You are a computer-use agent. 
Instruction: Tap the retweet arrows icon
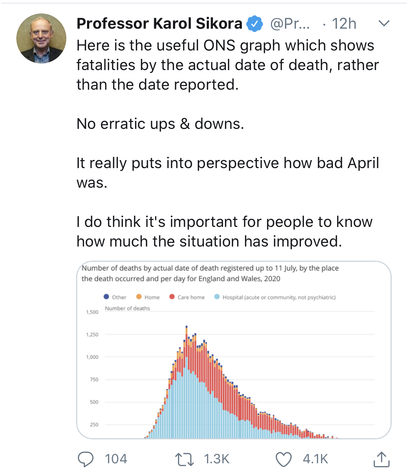point(184,459)
